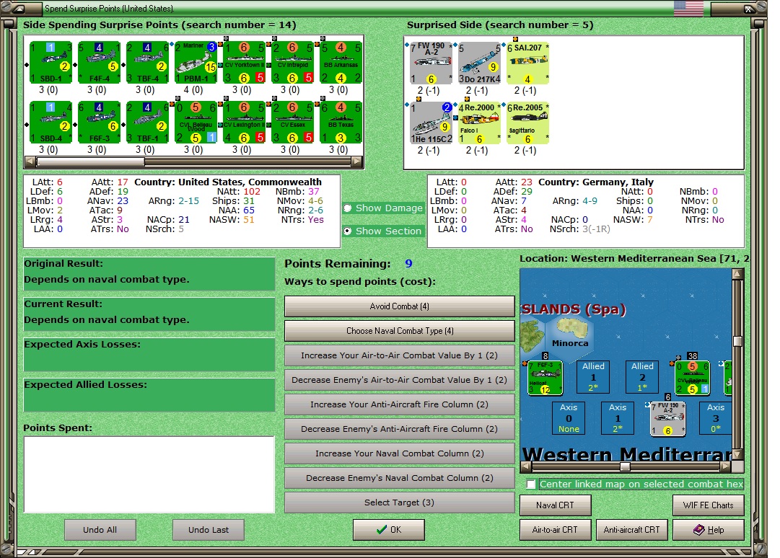Select the TBF-4 aircraft counter

pos(147,63)
